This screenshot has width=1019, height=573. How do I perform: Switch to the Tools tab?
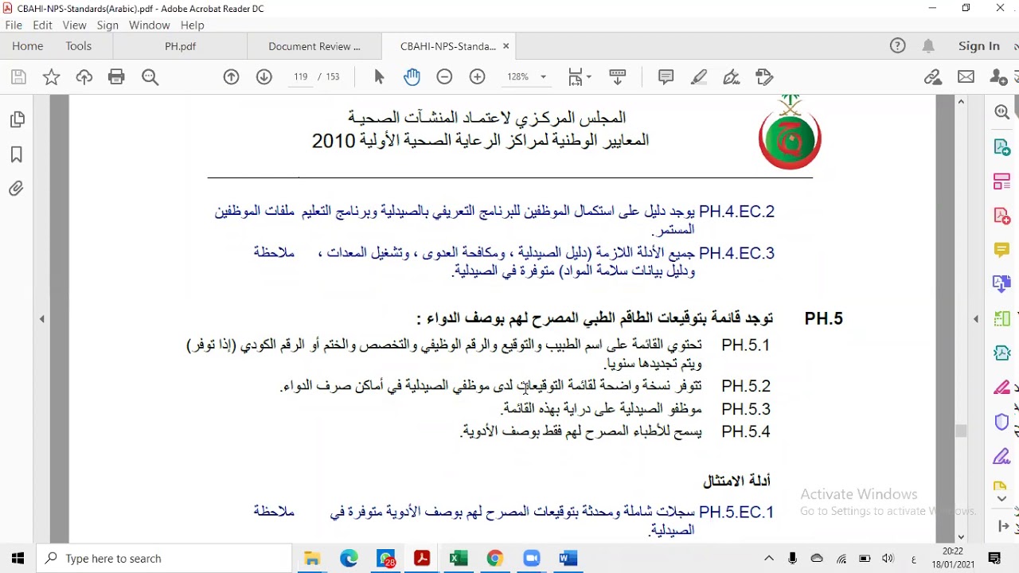[79, 46]
